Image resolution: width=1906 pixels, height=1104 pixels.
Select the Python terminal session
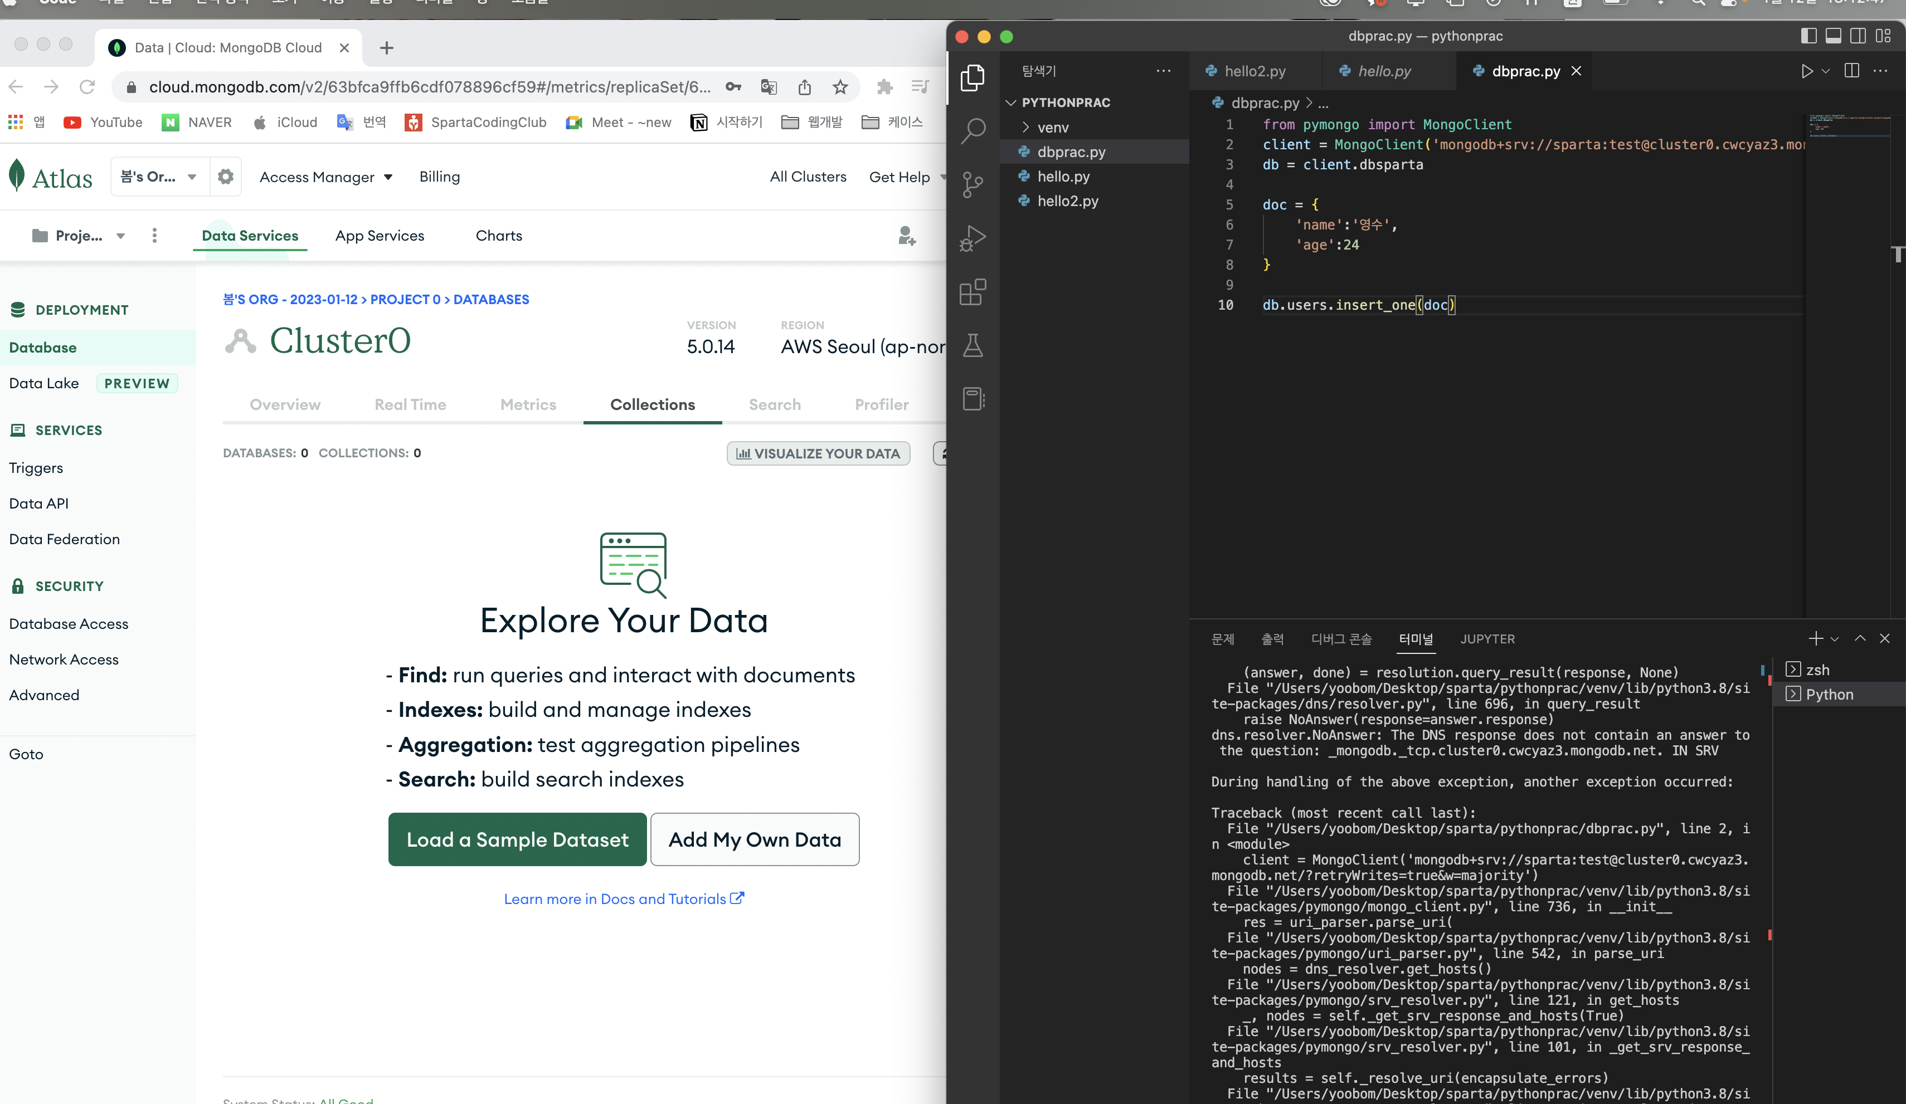tap(1829, 694)
